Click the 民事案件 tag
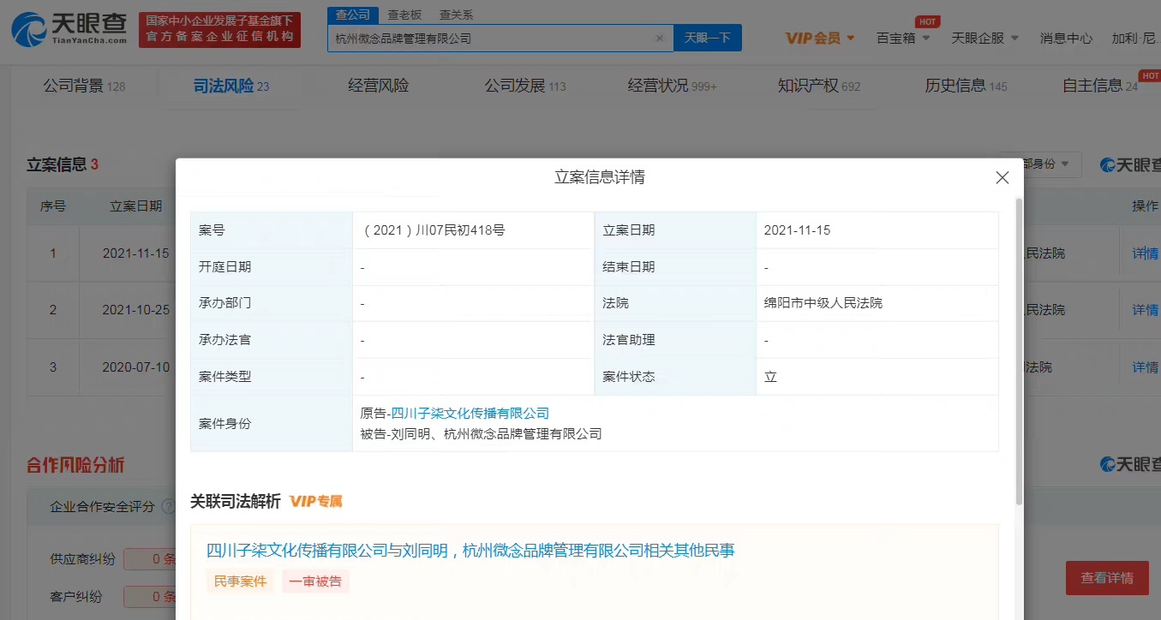Image resolution: width=1161 pixels, height=620 pixels. pos(240,581)
